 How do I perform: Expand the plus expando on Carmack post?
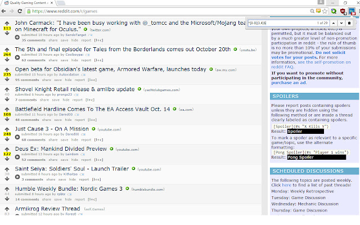[x=17, y=37]
